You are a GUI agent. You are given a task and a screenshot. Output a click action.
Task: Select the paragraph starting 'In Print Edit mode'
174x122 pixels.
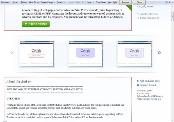tap(65, 116)
